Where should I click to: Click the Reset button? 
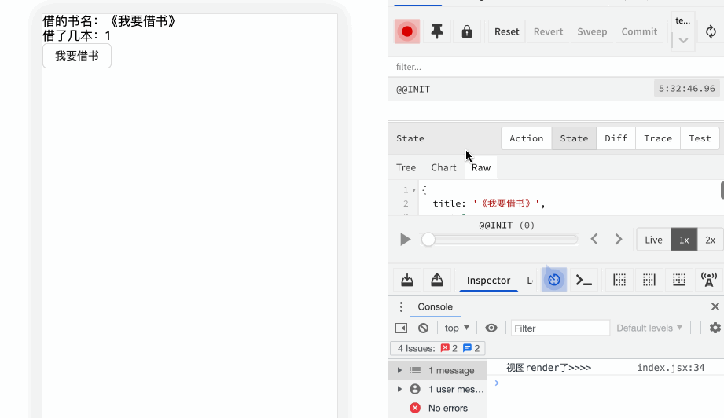tap(506, 32)
